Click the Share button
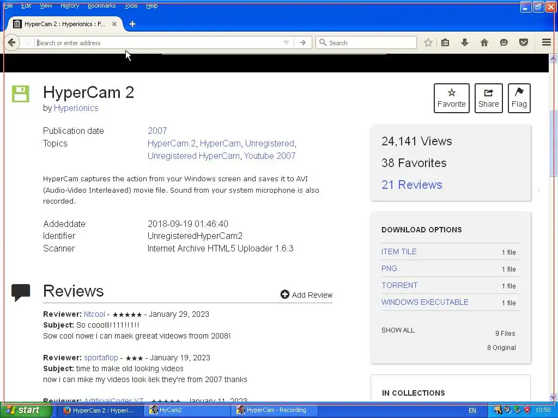Viewport: 558px width, 418px height. click(489, 98)
